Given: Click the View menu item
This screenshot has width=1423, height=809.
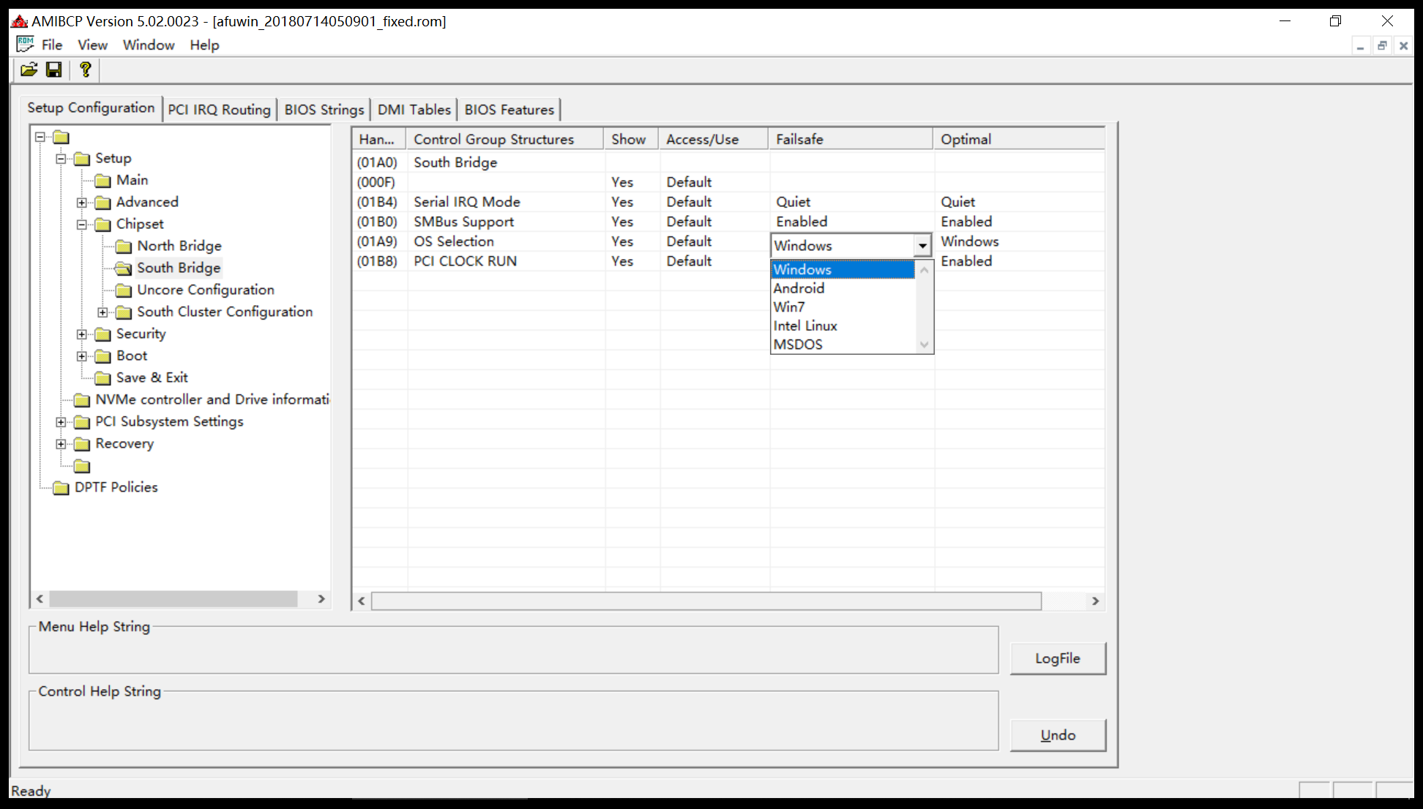Looking at the screenshot, I should tap(91, 45).
